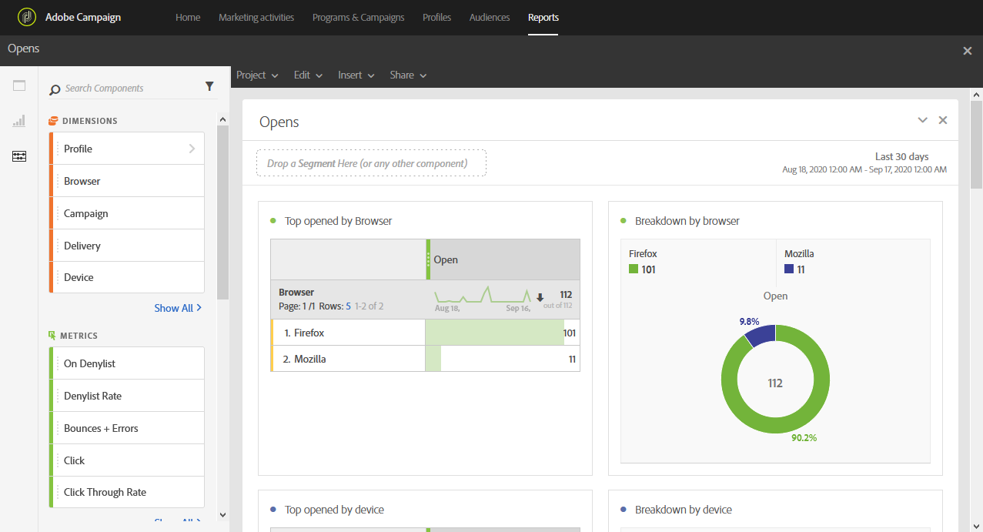Open the Visualizations bar chart icon

coord(19,121)
